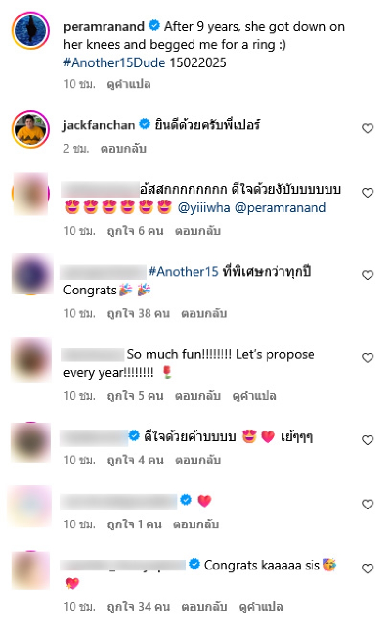Open peramranand's profile picture
Screen dimensions: 387x631
tap(31, 32)
